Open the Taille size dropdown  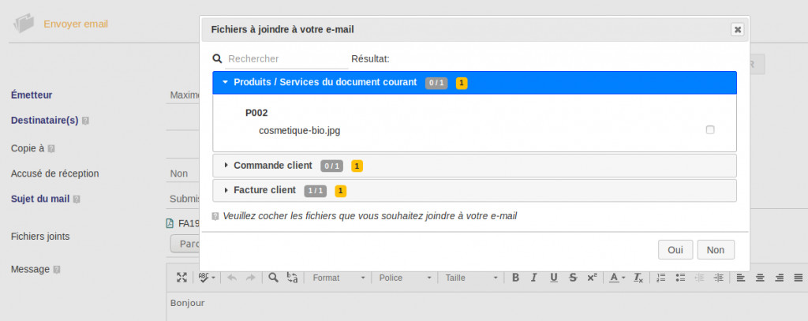pos(472,278)
